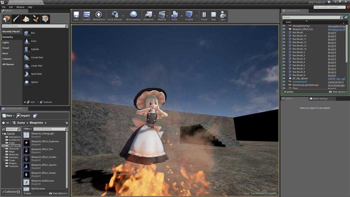
Task: Toggle visibility of BP_Sky_Sphere actor
Action: 284,79
